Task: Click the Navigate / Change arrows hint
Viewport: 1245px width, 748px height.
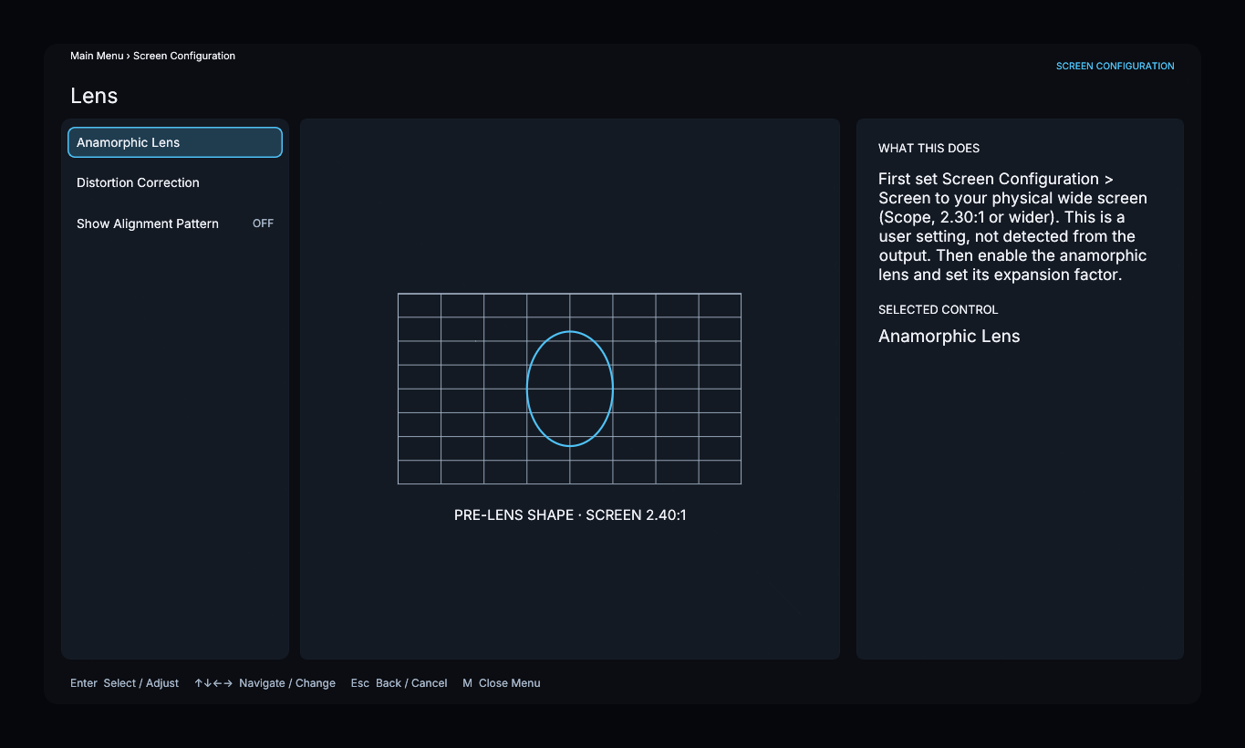Action: pyautogui.click(x=265, y=683)
